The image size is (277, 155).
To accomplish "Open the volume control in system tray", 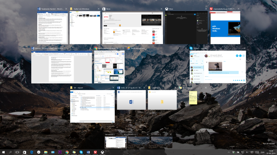I will point(247,152).
